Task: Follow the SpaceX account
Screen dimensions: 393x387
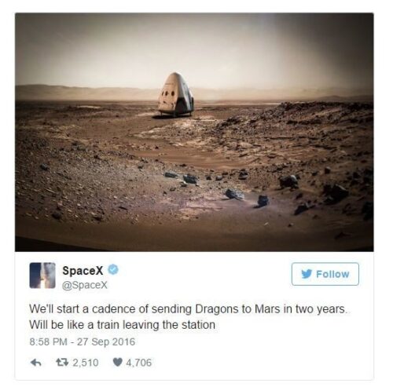Action: (325, 274)
